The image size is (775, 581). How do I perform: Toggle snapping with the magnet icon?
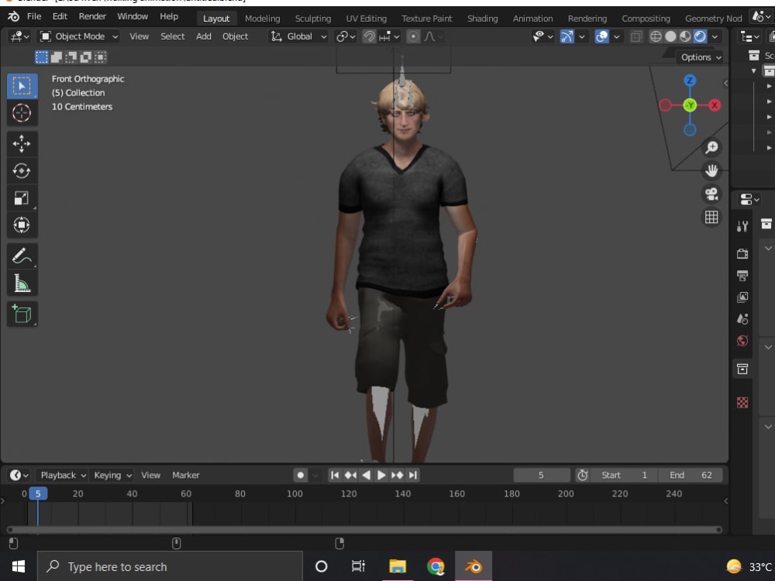(x=369, y=36)
